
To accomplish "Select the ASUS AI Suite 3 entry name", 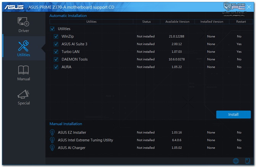I will point(74,44).
